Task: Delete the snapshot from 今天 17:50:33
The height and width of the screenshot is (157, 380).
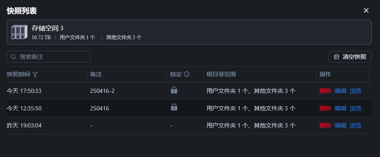Action: [x=325, y=91]
